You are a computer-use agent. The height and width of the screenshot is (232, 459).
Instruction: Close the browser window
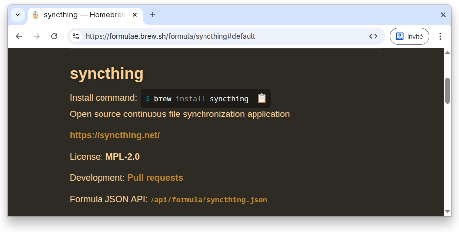pos(443,15)
